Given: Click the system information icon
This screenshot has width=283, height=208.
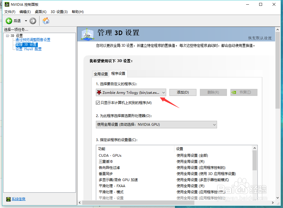Looking at the screenshot, I should pyautogui.click(x=8, y=199).
